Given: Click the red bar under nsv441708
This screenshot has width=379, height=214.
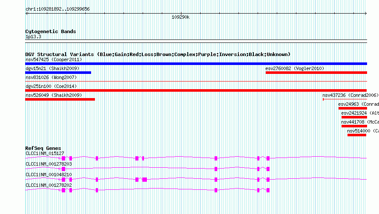Looking at the screenshot, I should pos(354,126).
